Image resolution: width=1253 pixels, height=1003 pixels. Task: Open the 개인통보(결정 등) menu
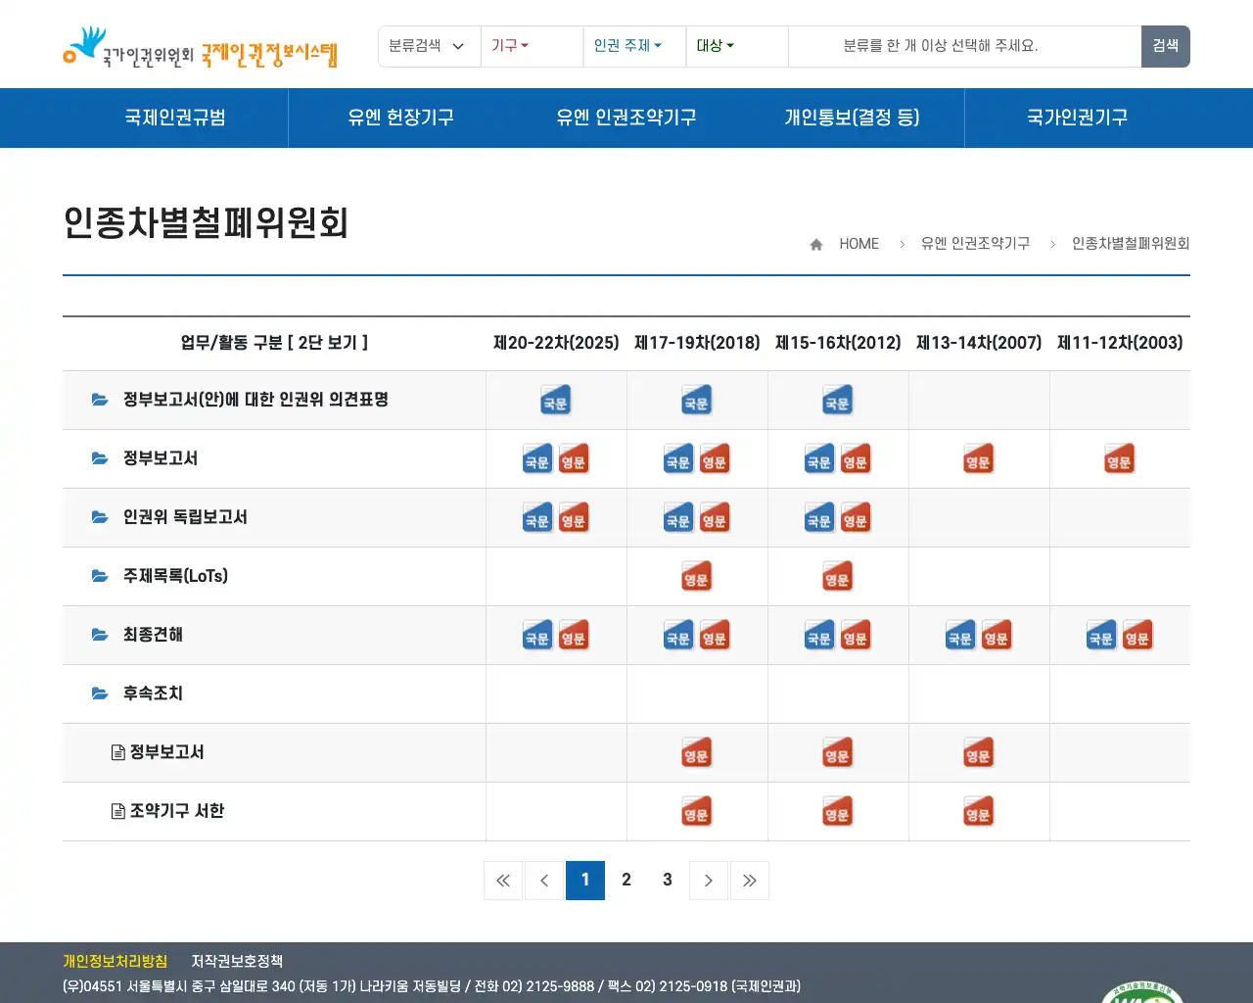pyautogui.click(x=852, y=118)
